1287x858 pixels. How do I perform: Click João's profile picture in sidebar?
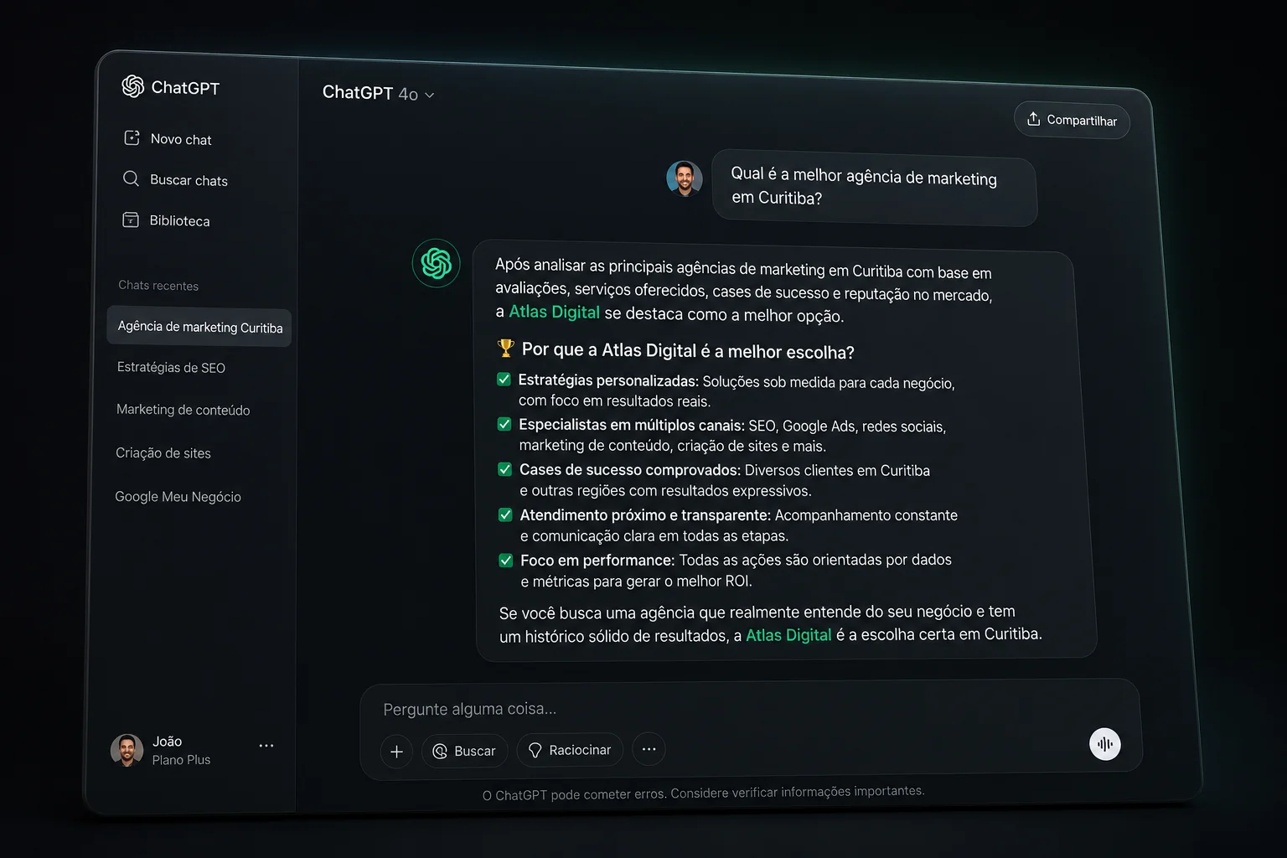click(x=127, y=751)
